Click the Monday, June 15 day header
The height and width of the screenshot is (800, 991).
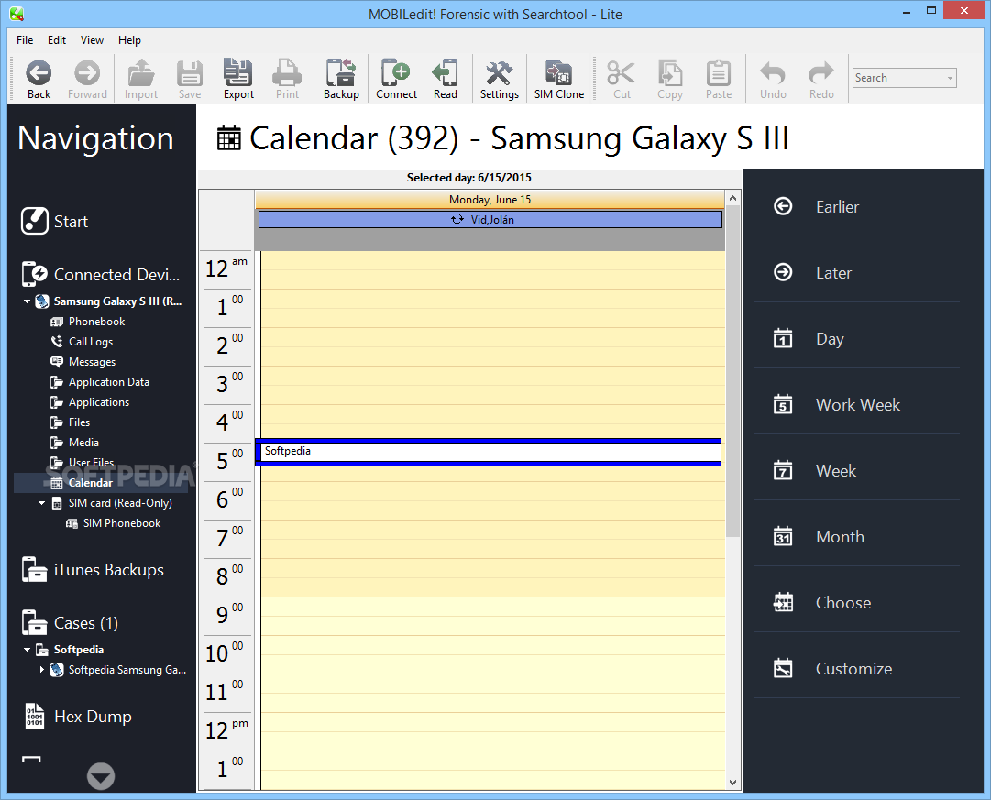coord(490,200)
